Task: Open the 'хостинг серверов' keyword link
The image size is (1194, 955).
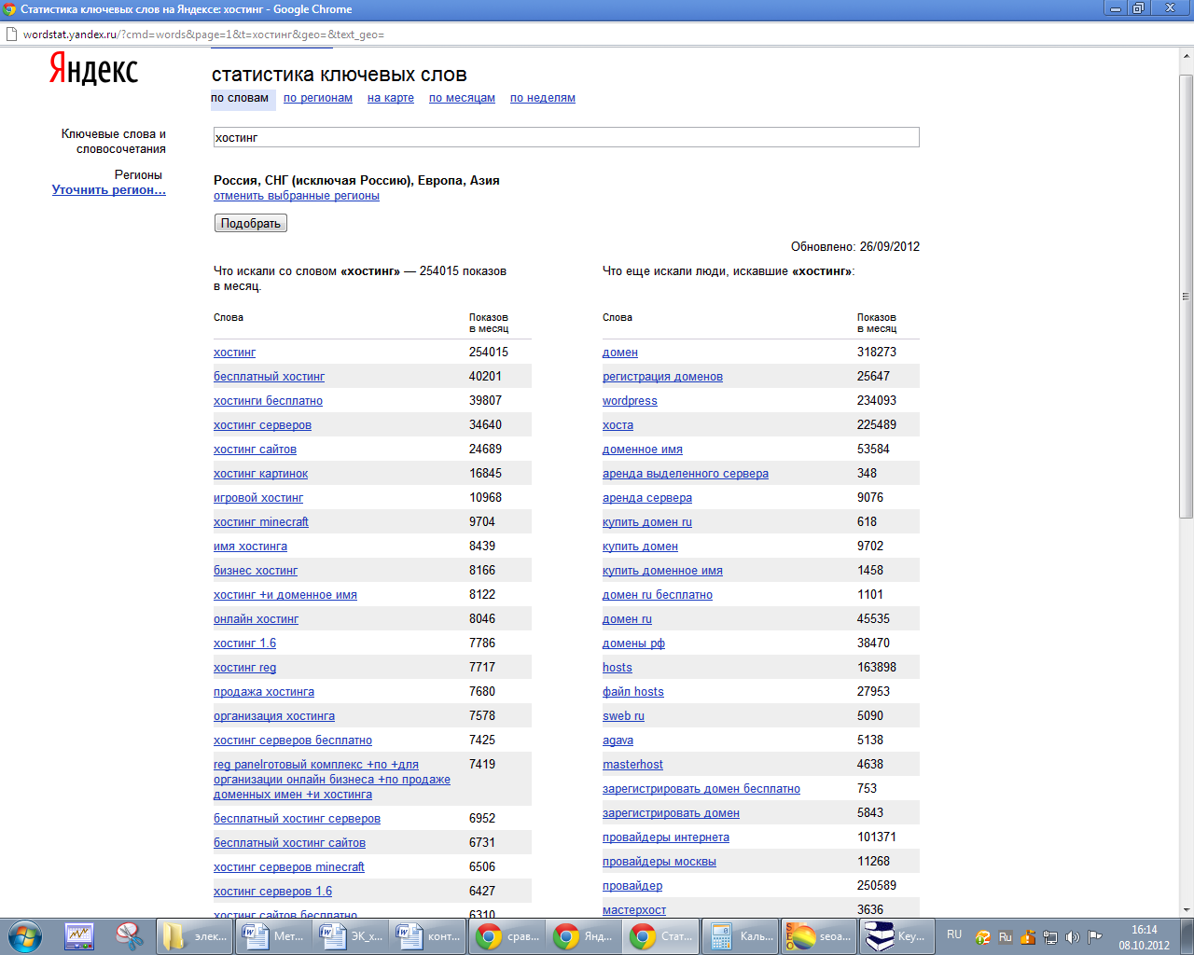Action: (262, 425)
